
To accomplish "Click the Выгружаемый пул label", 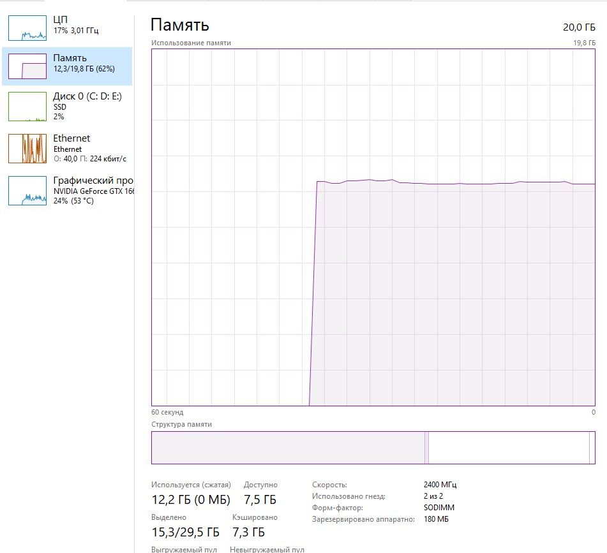I will [x=184, y=549].
